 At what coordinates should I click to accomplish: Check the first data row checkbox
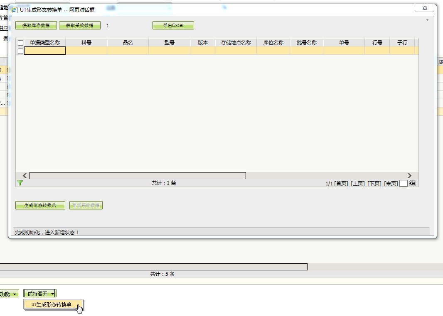pyautogui.click(x=20, y=51)
